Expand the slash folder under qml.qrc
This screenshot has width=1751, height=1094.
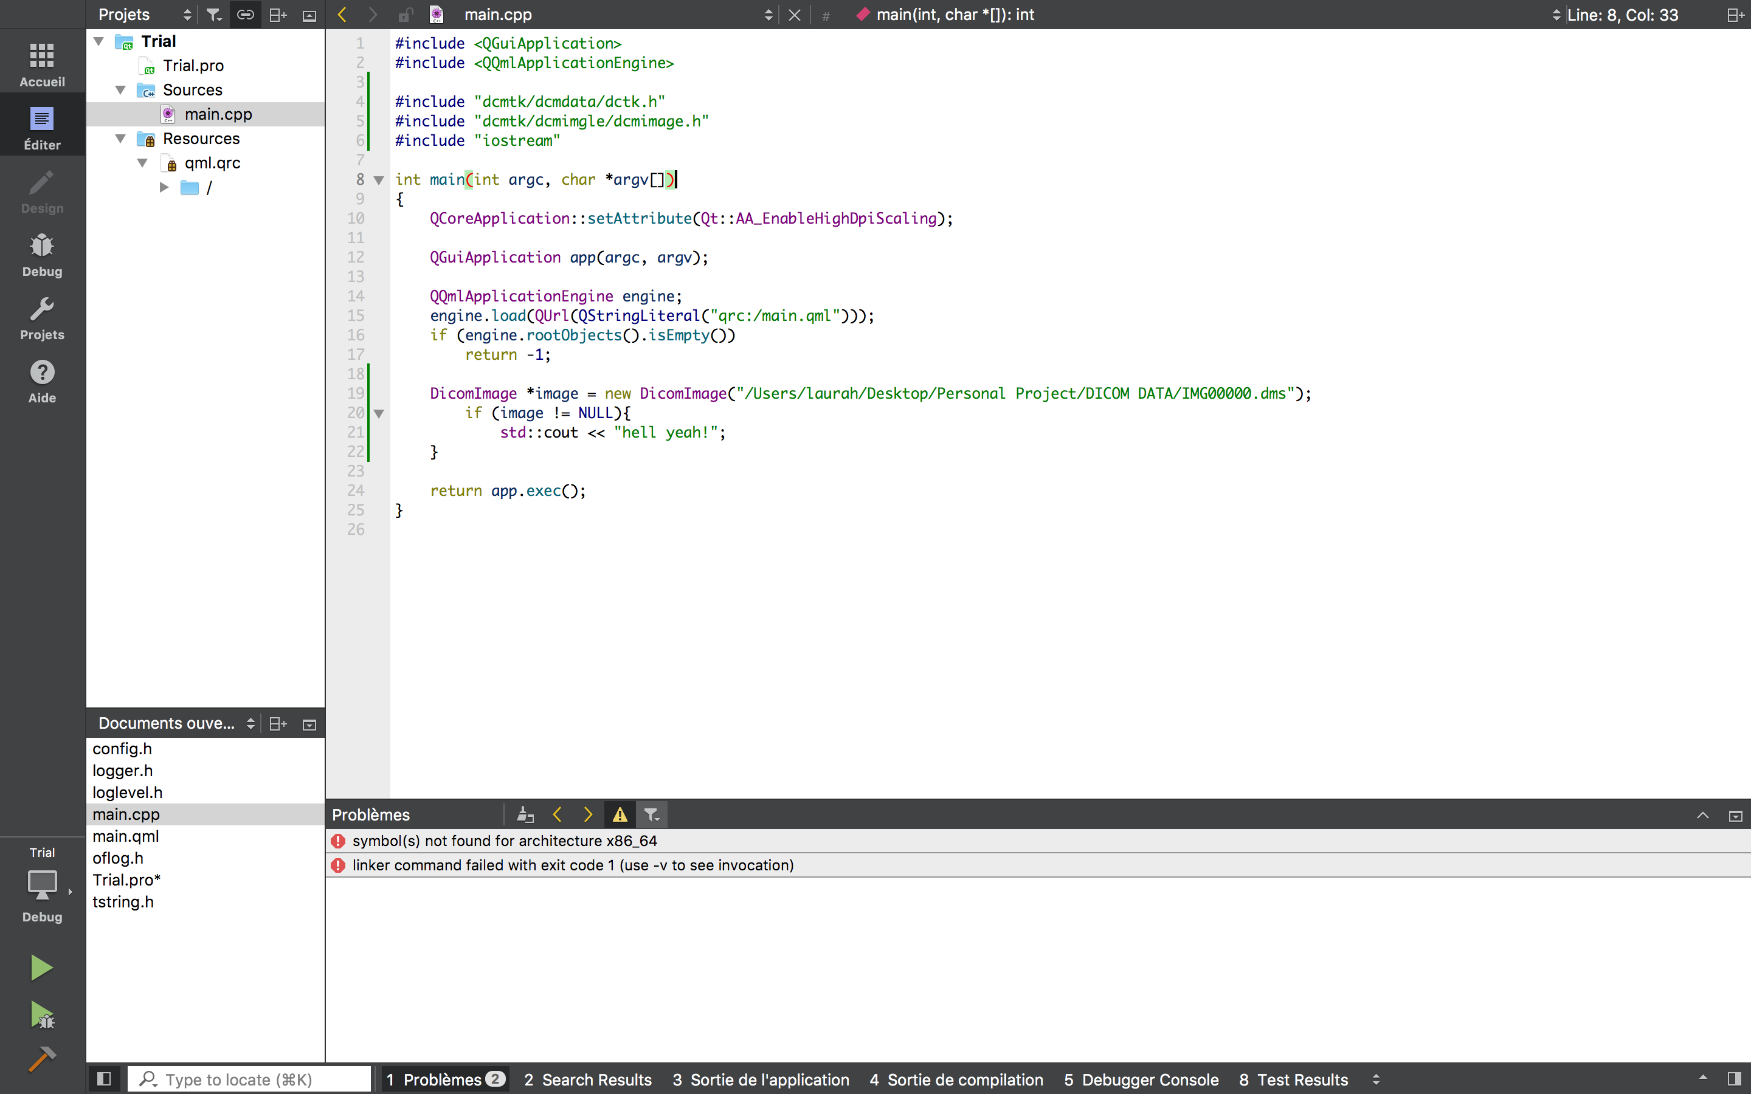[x=164, y=187]
